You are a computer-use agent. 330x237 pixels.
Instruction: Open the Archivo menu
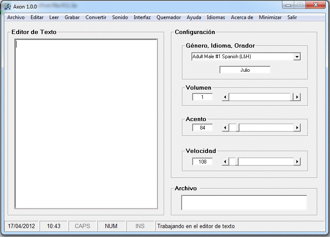click(16, 17)
